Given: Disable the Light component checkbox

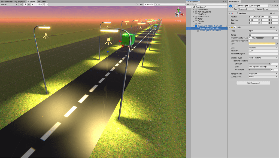Looking at the screenshot, I should (235, 27).
